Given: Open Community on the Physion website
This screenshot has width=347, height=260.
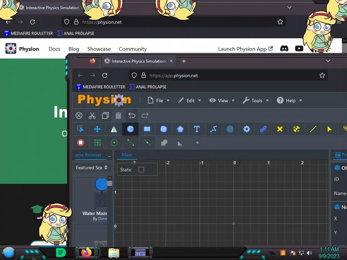Looking at the screenshot, I should (x=133, y=49).
